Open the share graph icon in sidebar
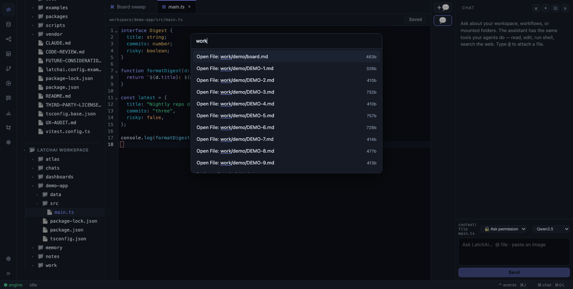The height and width of the screenshot is (289, 573). click(x=8, y=39)
